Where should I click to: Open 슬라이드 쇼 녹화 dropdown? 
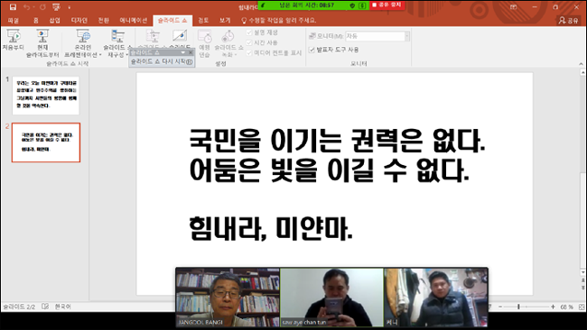point(228,43)
